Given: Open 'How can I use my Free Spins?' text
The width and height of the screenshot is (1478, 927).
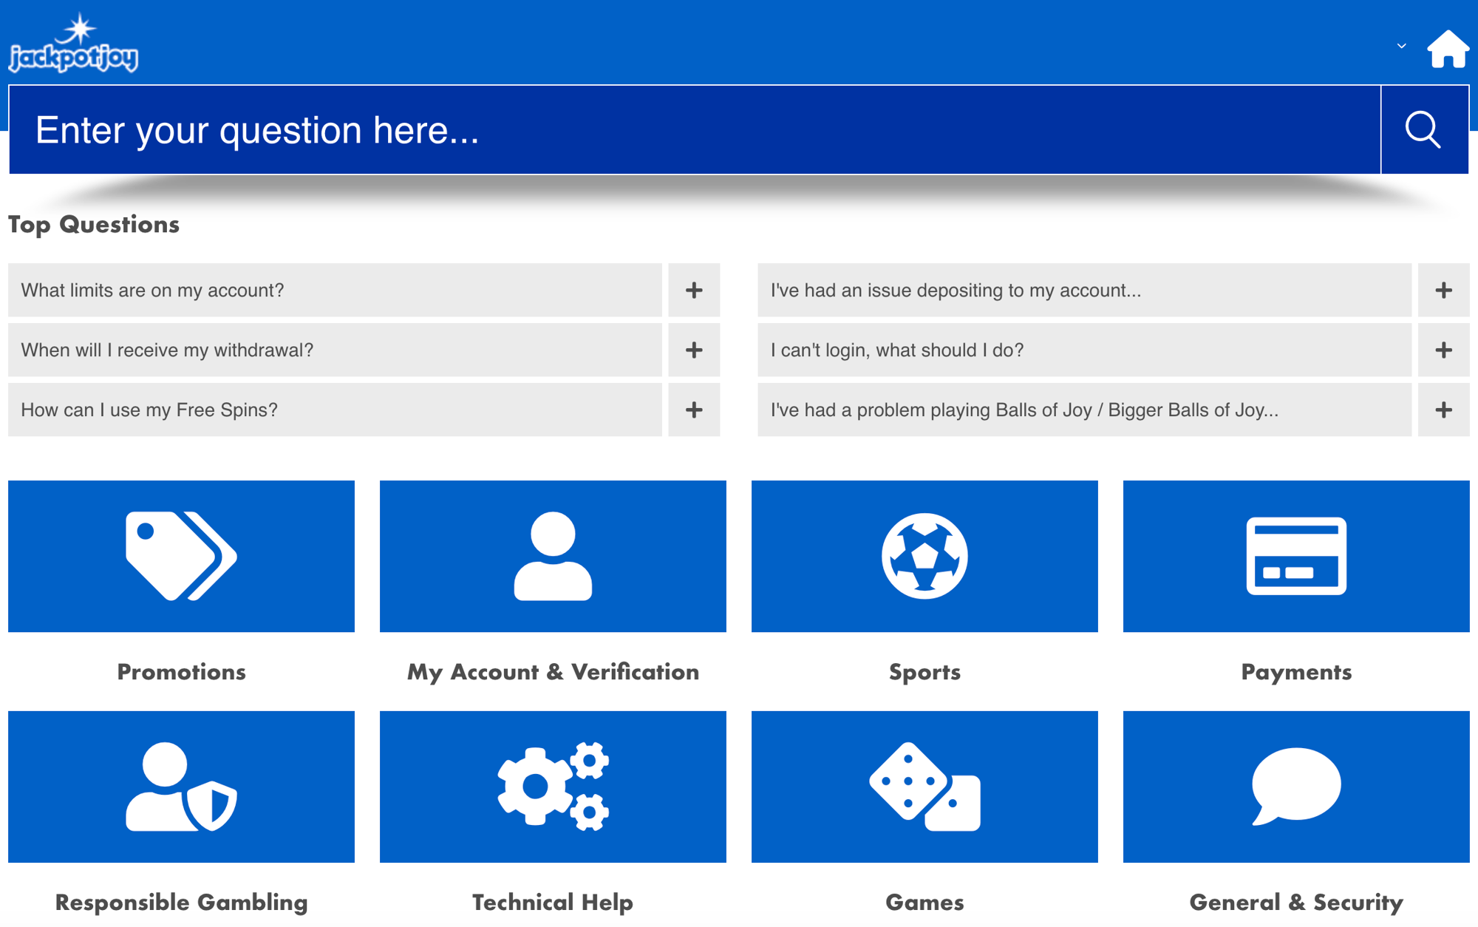Looking at the screenshot, I should click(x=149, y=410).
